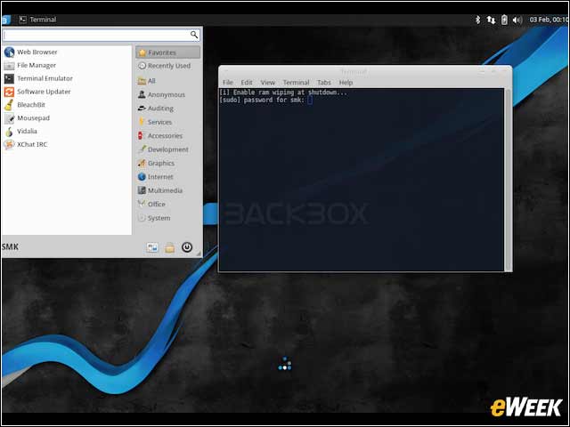
Task: Browse the Accessories category
Action: coord(168,135)
